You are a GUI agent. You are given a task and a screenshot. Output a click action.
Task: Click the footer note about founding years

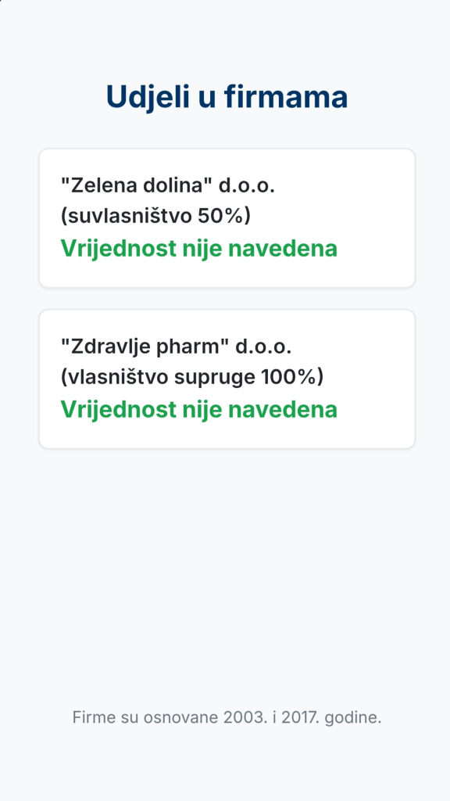[x=227, y=717]
